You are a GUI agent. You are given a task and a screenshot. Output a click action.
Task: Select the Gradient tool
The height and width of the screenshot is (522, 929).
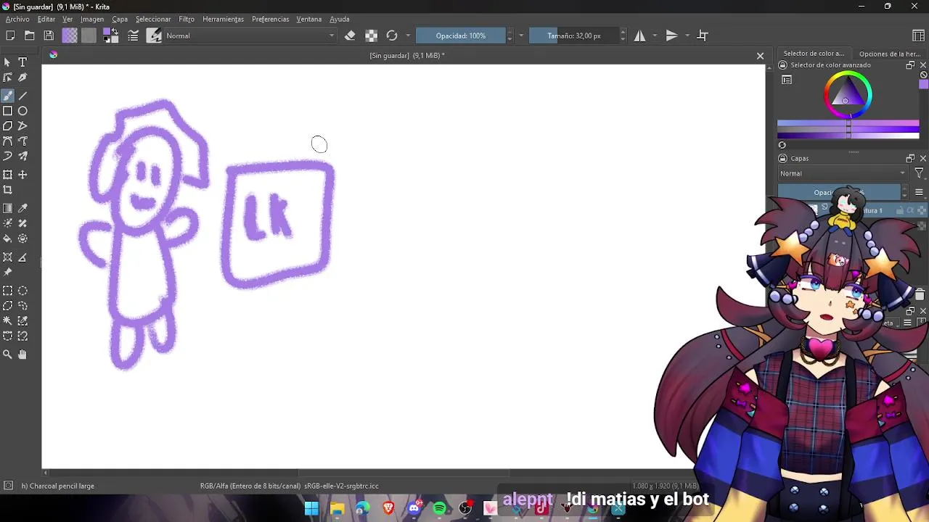click(x=7, y=208)
